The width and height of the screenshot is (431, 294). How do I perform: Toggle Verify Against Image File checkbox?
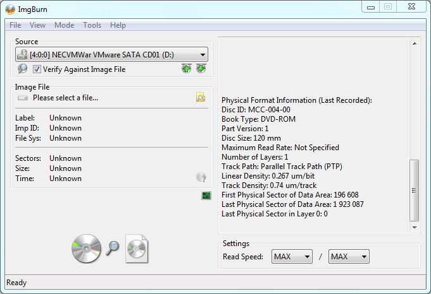37,69
